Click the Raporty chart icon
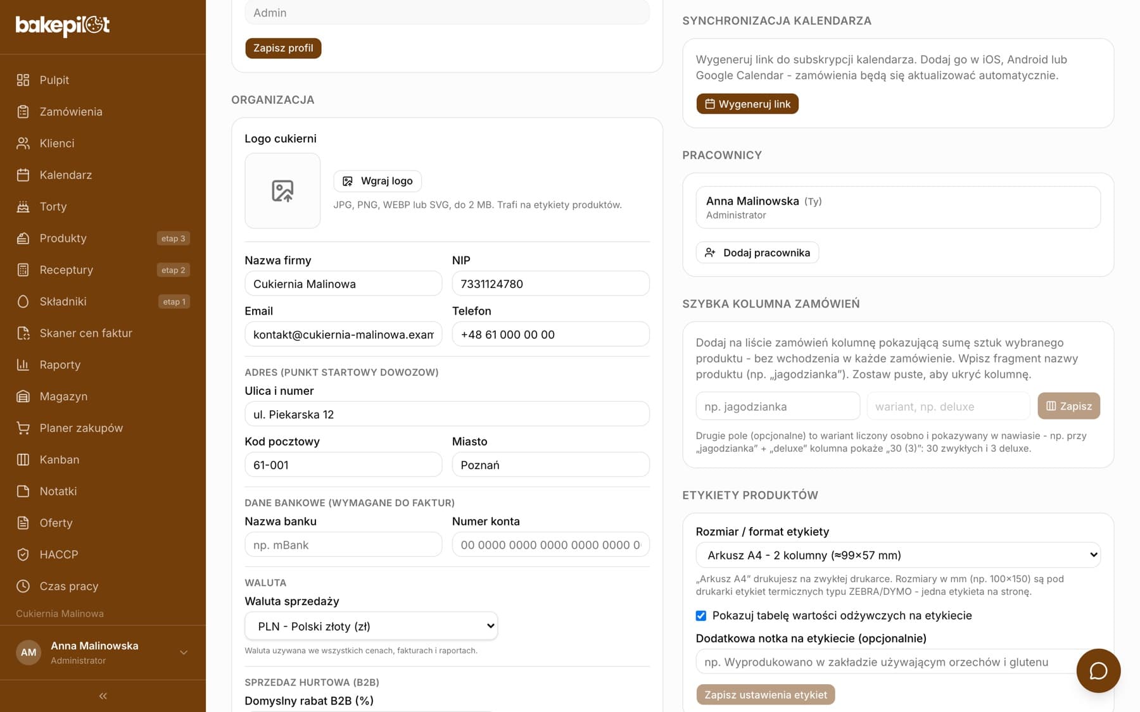The height and width of the screenshot is (712, 1140). [x=23, y=365]
